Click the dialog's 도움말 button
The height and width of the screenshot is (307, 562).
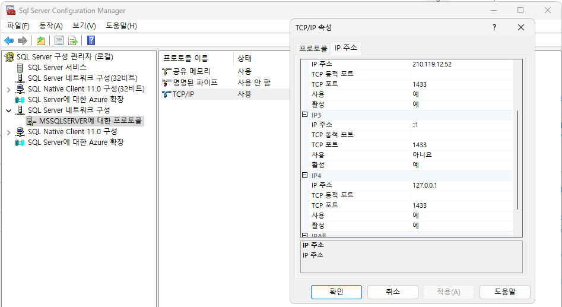tap(504, 292)
